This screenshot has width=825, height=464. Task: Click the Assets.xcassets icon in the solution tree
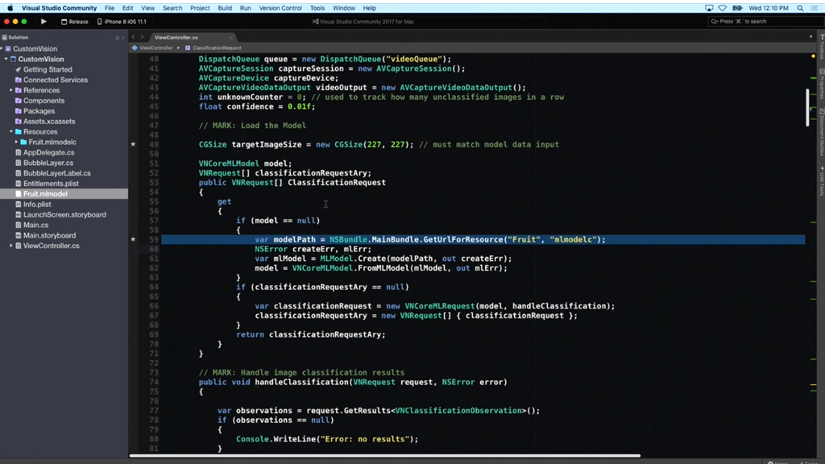coord(17,122)
